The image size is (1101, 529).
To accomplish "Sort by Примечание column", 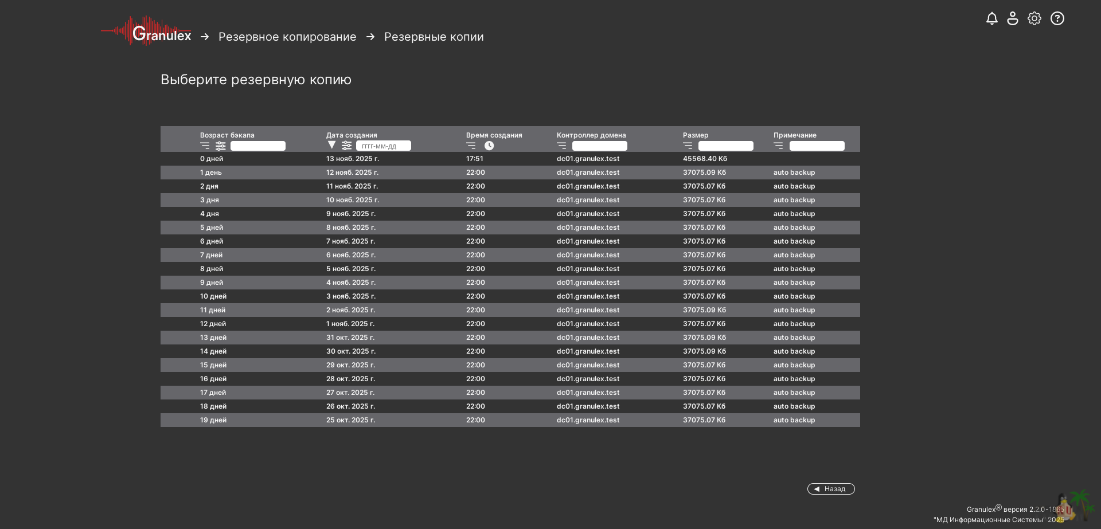I will click(778, 146).
